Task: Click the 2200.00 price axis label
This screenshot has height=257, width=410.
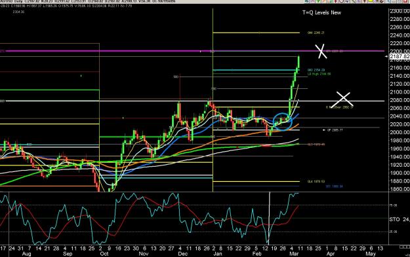Action: 400,51
